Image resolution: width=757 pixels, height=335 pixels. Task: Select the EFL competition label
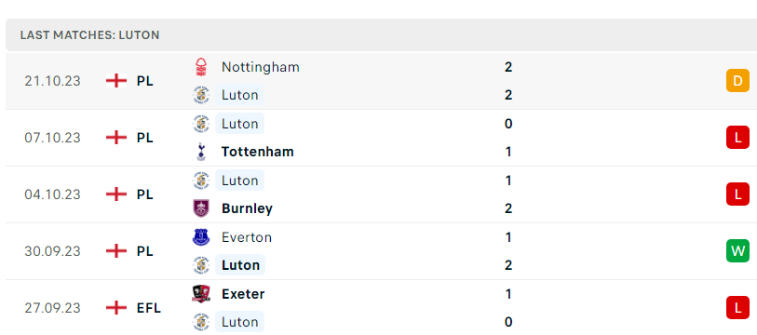(x=149, y=308)
